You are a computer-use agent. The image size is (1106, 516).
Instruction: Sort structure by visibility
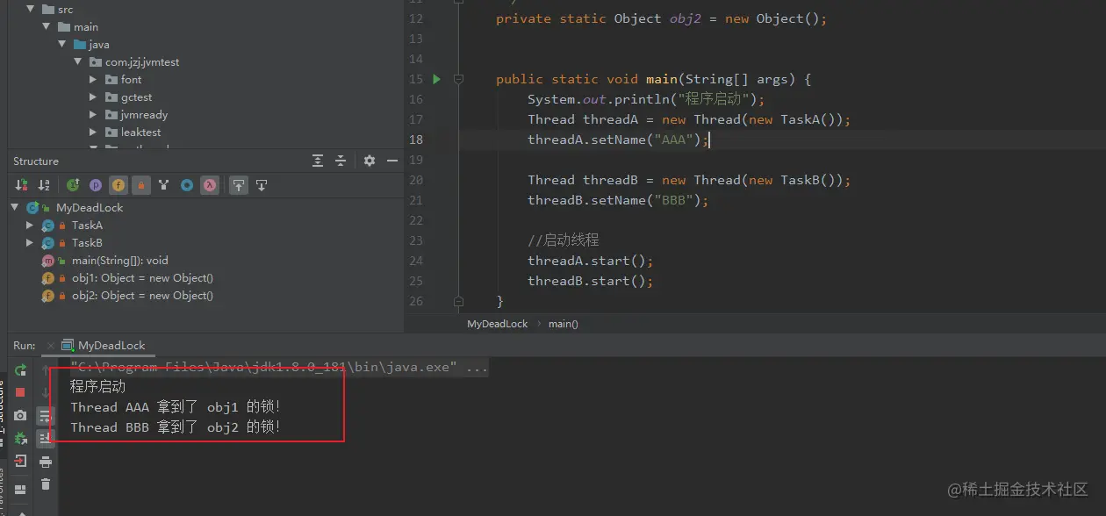21,185
